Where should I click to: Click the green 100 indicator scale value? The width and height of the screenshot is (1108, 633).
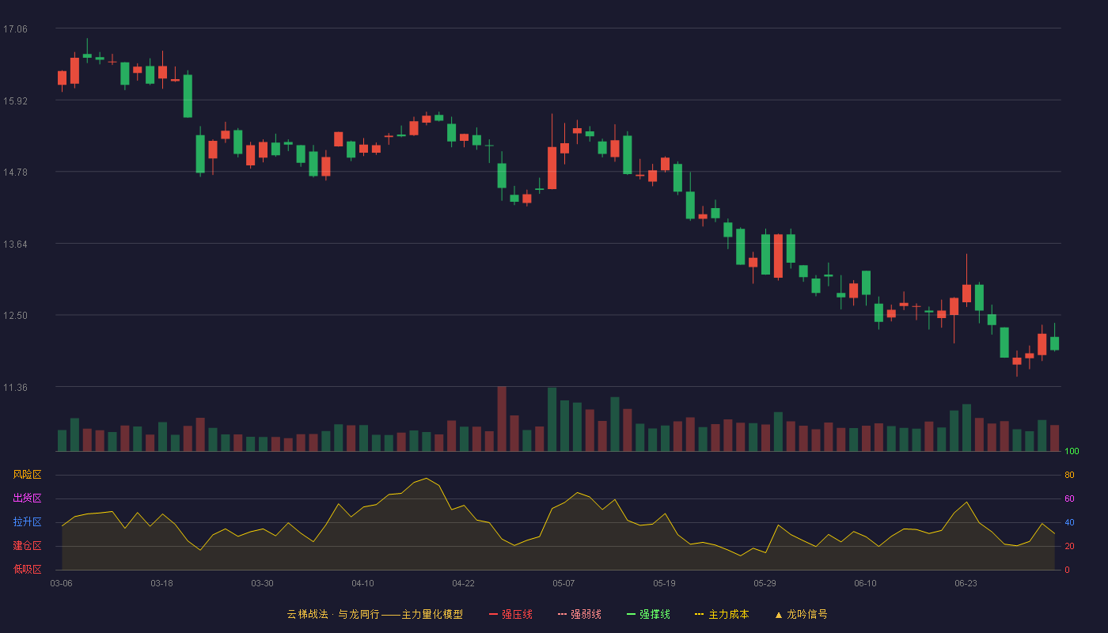(x=1072, y=452)
